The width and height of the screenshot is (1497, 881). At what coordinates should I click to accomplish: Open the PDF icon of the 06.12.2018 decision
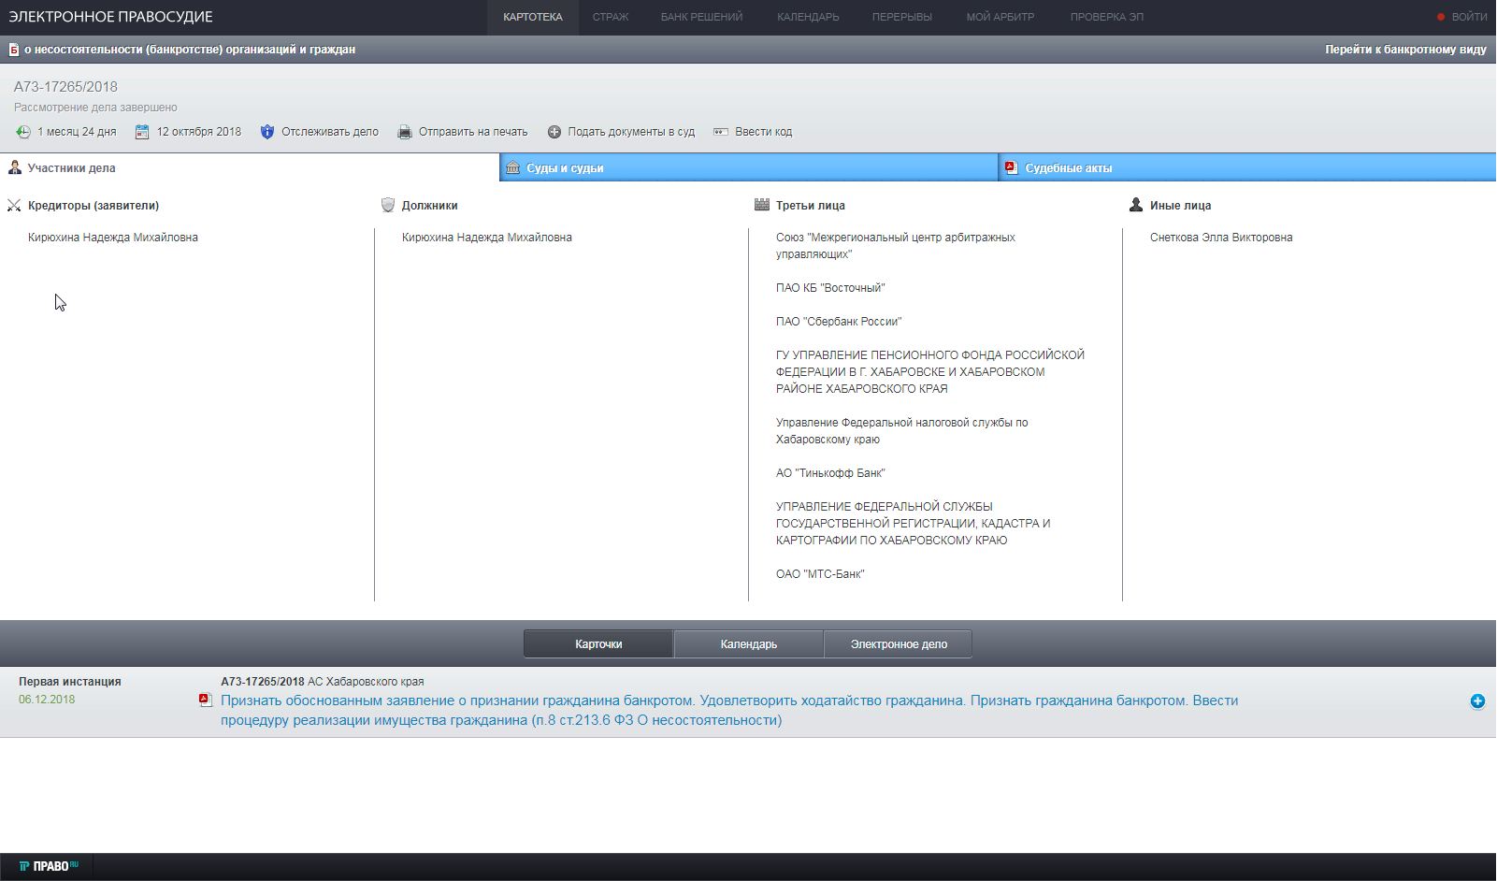206,700
